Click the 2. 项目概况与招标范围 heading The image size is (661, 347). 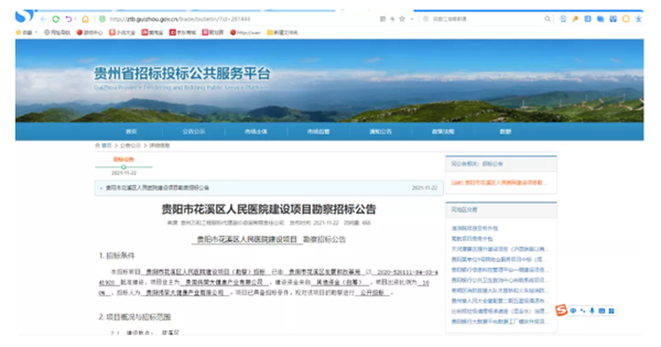pyautogui.click(x=135, y=316)
